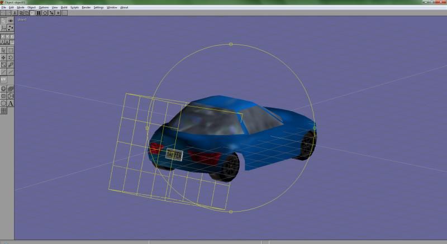Click the Copy icon in top toolbar

(21, 13)
